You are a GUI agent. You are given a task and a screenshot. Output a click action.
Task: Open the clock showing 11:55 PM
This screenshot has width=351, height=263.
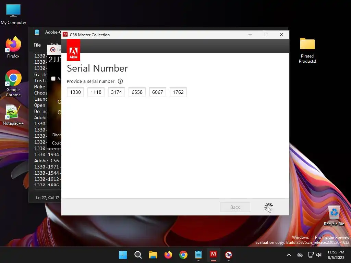click(x=336, y=255)
